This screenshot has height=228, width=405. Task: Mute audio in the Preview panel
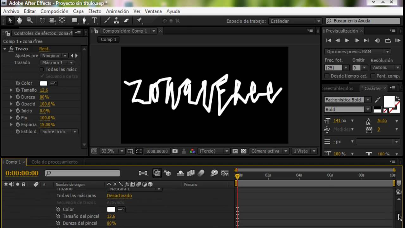[377, 41]
